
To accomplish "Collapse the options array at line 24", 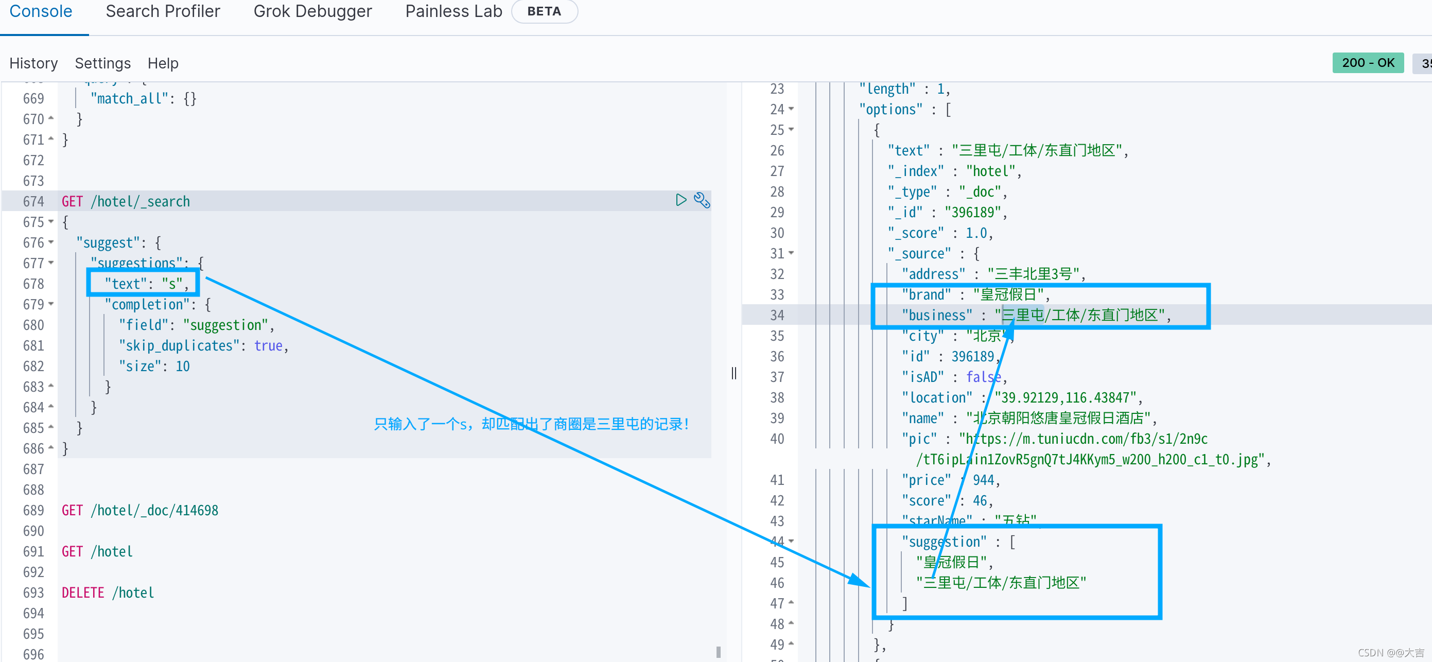I will [791, 109].
